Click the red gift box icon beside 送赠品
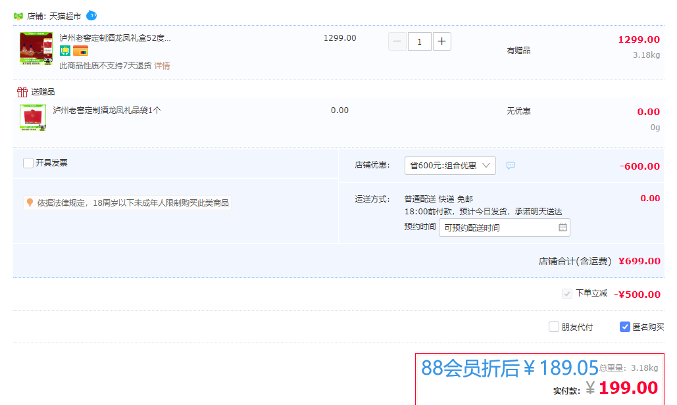677x405 pixels. pyautogui.click(x=22, y=91)
